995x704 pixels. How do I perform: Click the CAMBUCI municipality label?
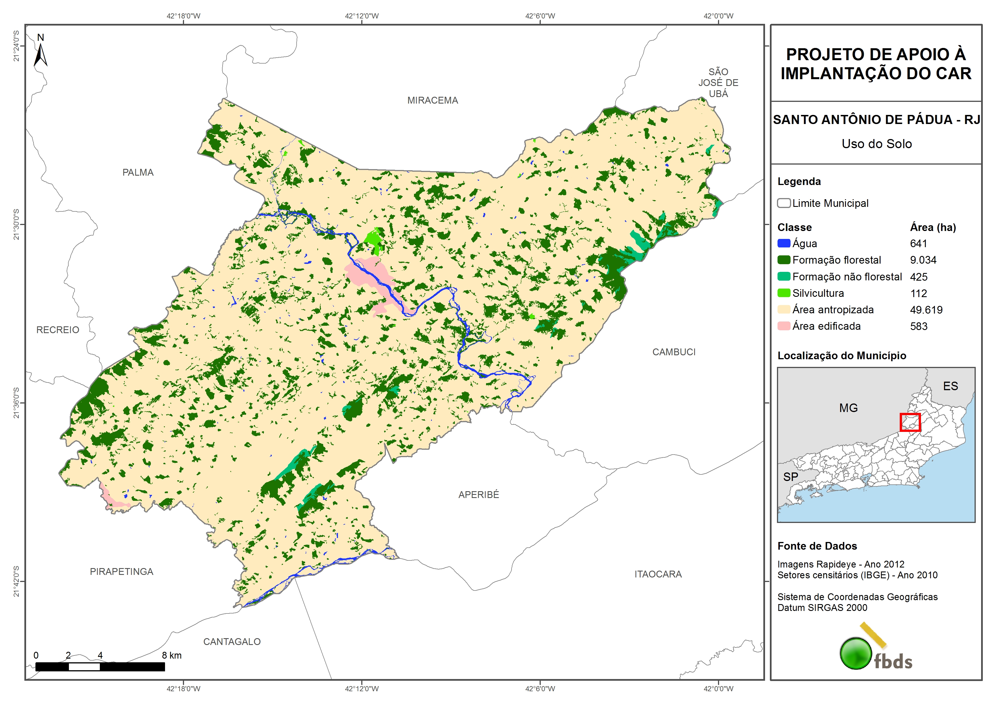click(673, 352)
